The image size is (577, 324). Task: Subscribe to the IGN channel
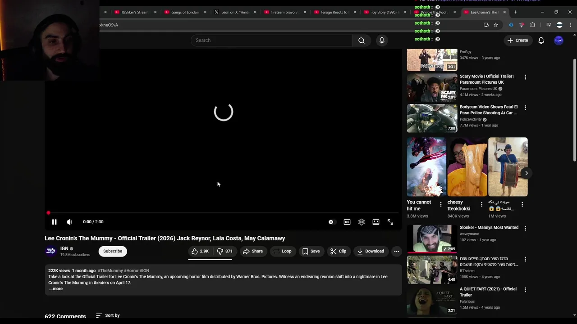click(x=113, y=251)
